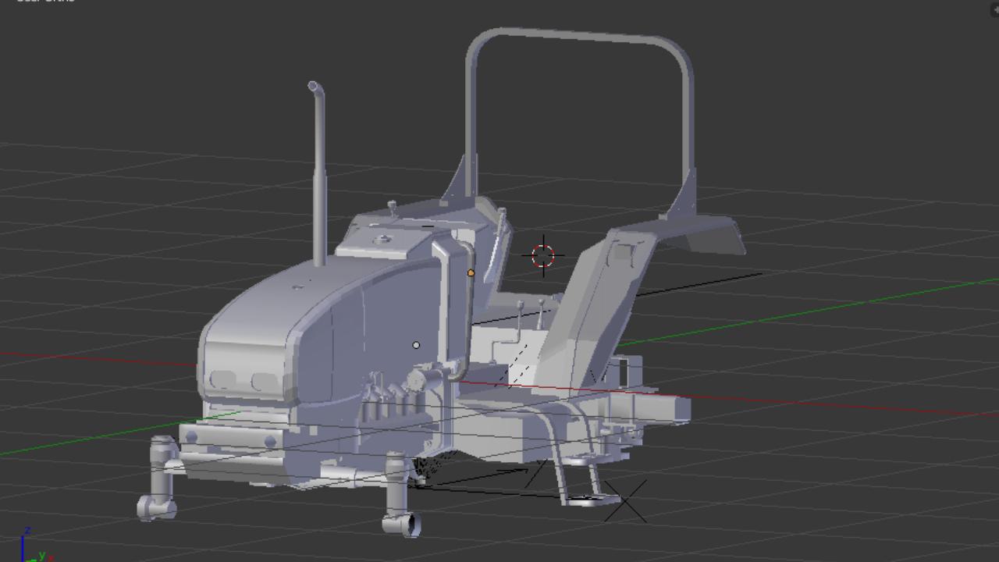999x562 pixels.
Task: Click the red-white 3D cursor crosshair
Action: pos(543,255)
